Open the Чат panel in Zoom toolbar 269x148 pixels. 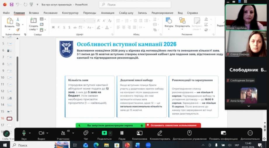pos(86,133)
